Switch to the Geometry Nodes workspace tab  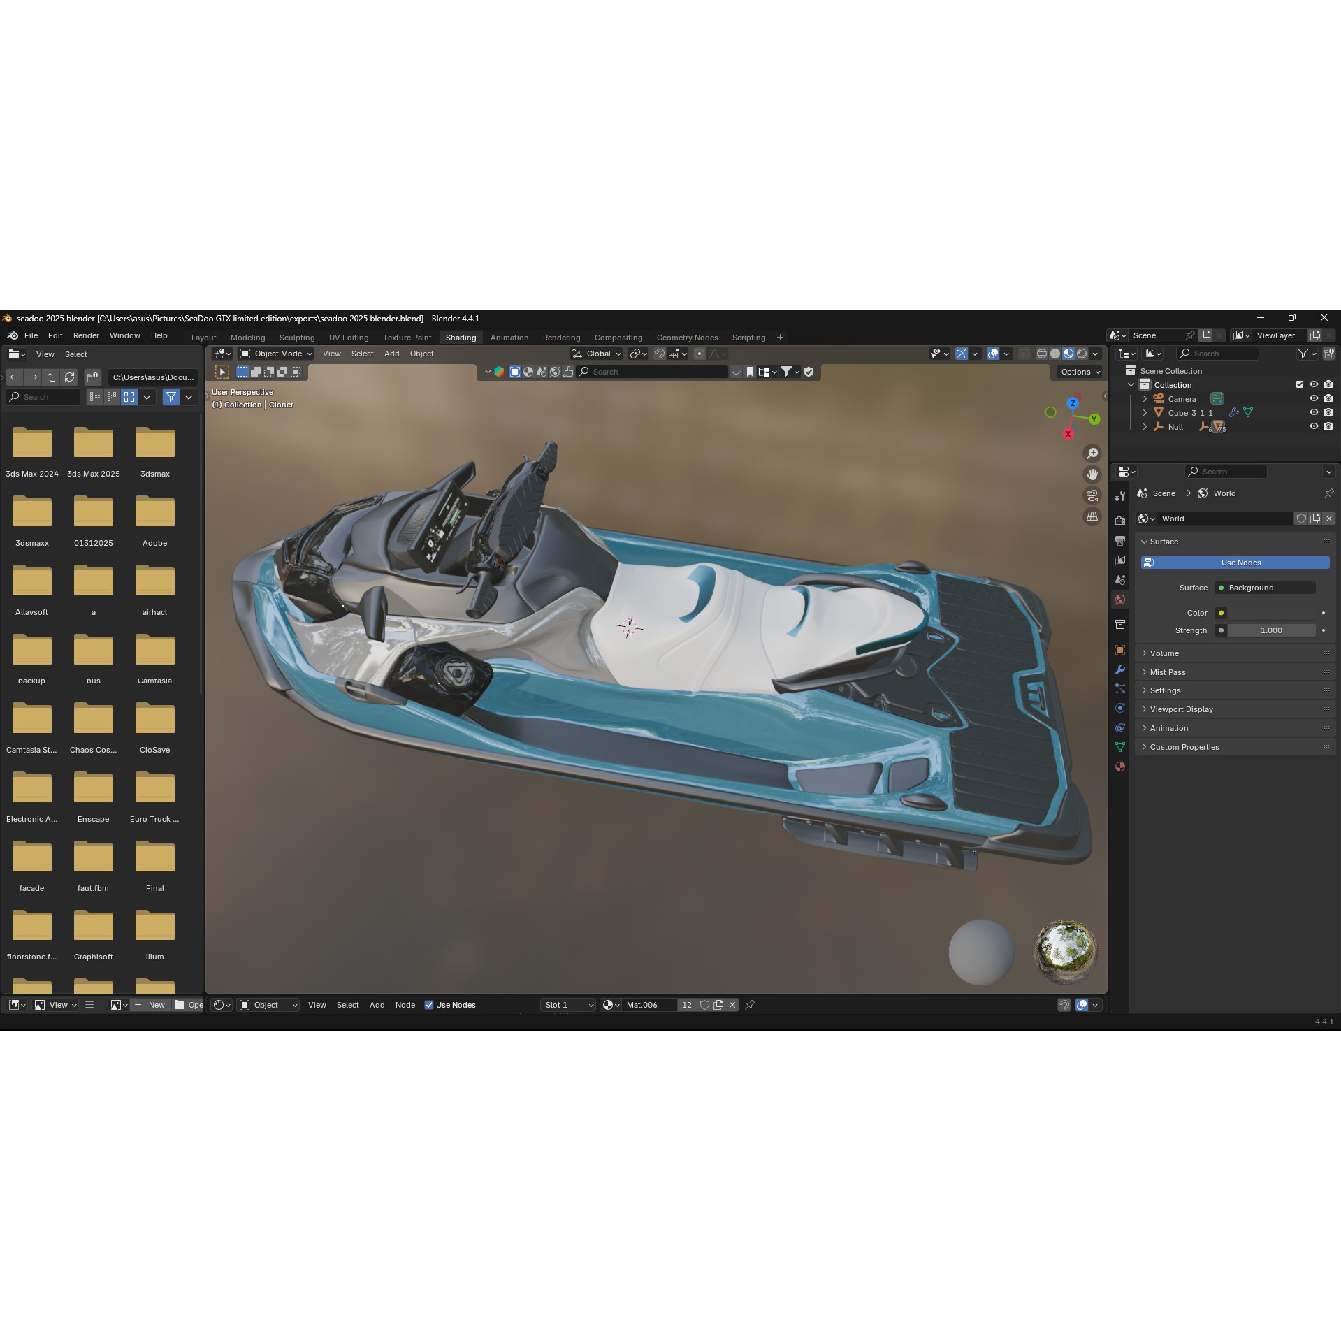pos(687,338)
